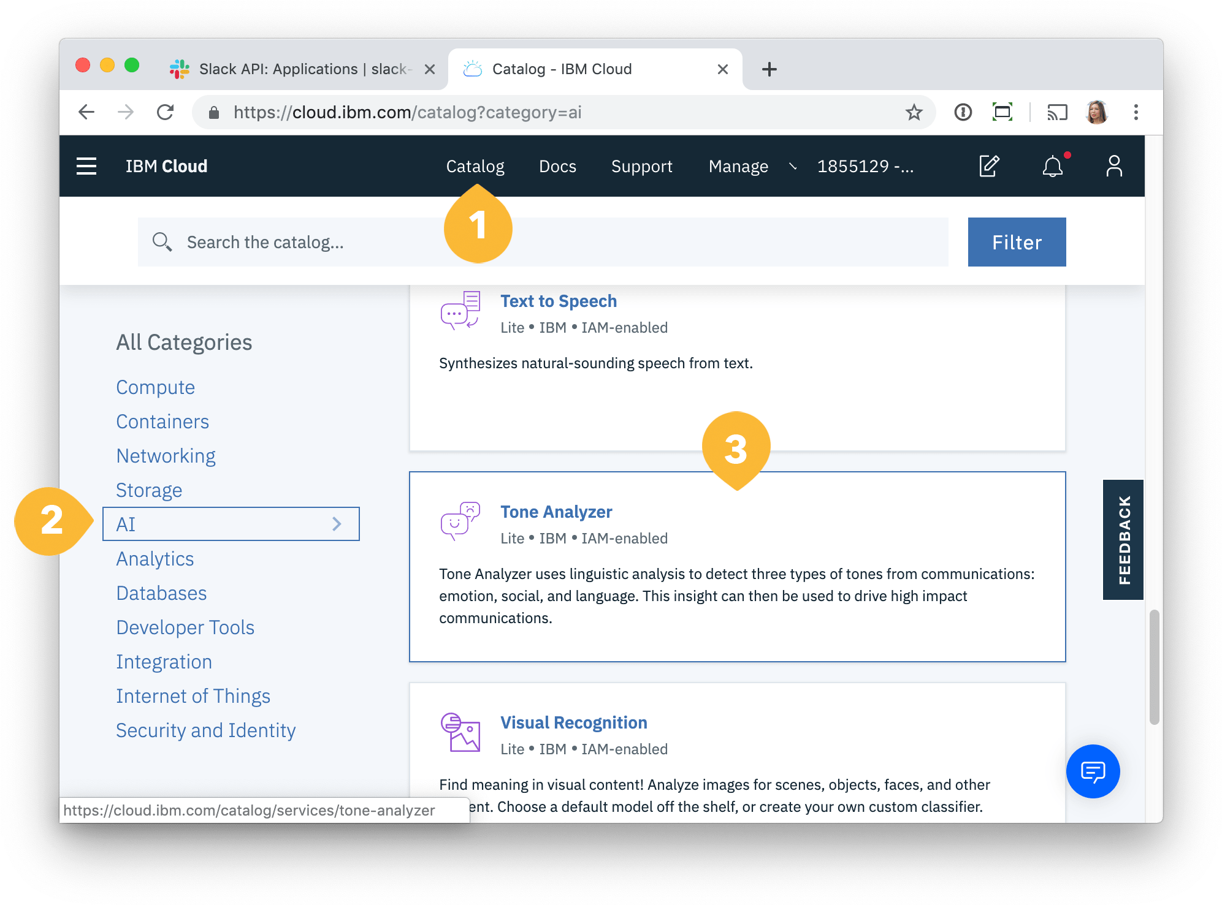The height and width of the screenshot is (905, 1222).
Task: Open the Manage menu
Action: (738, 166)
